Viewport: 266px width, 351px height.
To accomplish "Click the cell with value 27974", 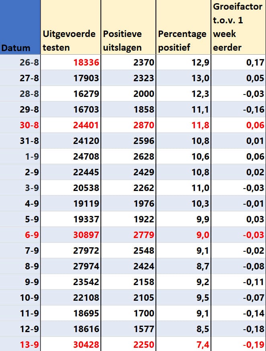I will [x=71, y=266].
